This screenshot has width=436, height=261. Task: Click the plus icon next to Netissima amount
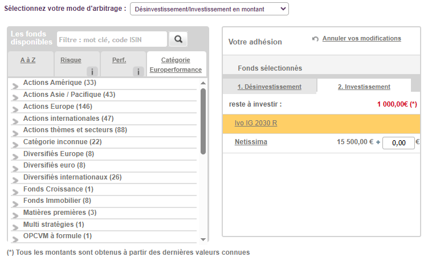click(x=378, y=143)
